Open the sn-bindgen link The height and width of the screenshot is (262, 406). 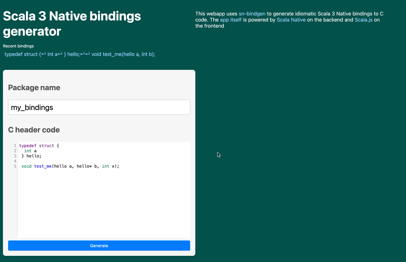[252, 14]
